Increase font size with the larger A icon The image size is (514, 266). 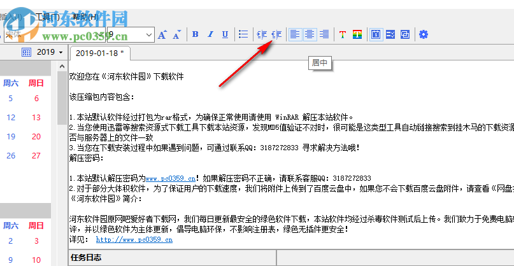pos(162,34)
